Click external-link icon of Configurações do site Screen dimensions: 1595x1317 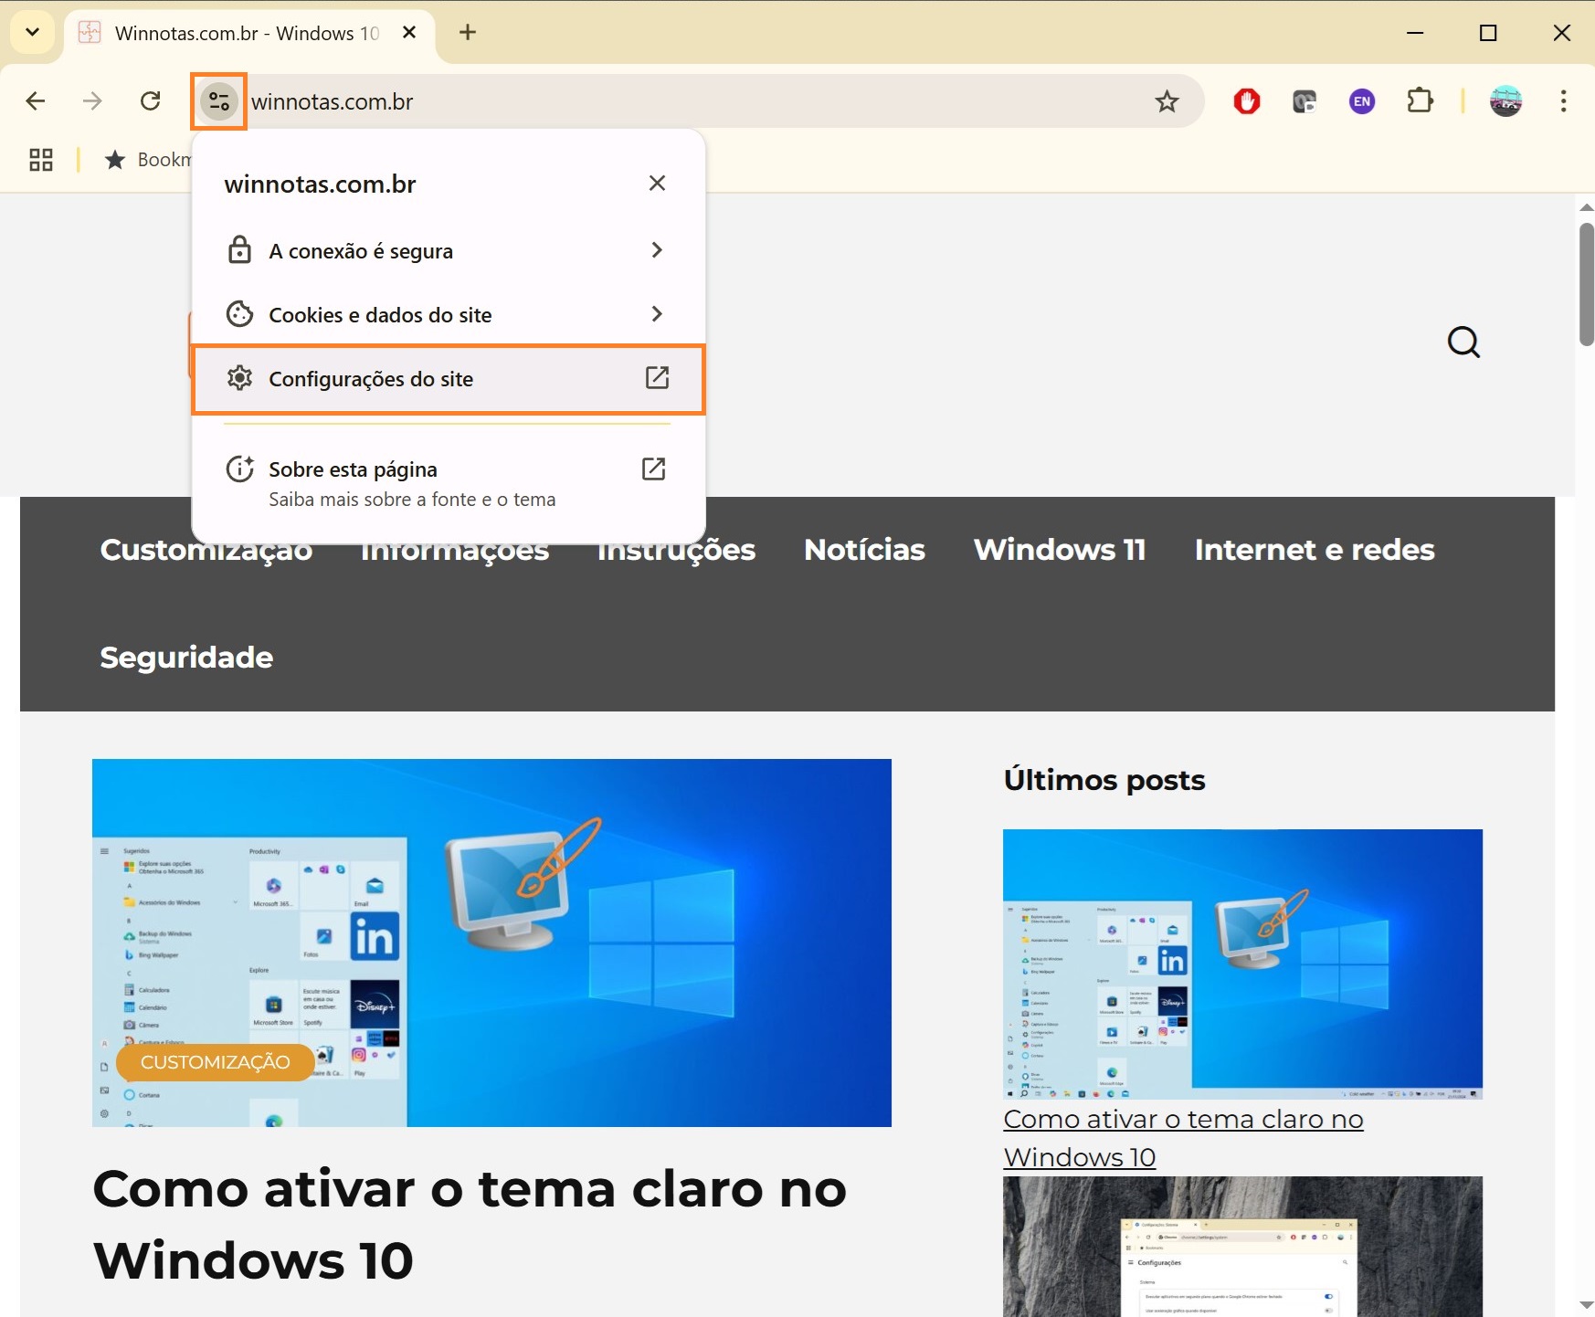[657, 378]
